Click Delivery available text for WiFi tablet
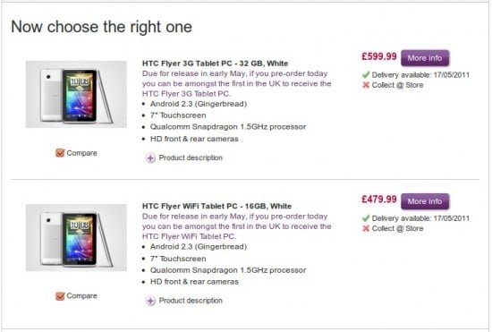 point(420,218)
